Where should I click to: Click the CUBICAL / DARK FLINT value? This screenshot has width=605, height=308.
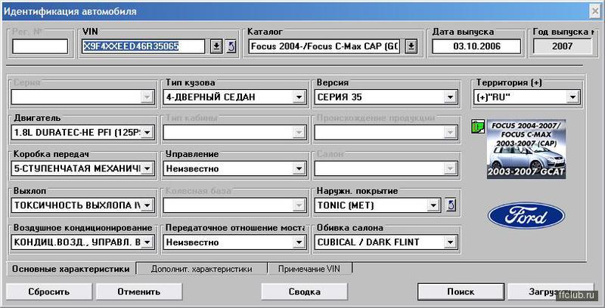[x=368, y=242]
